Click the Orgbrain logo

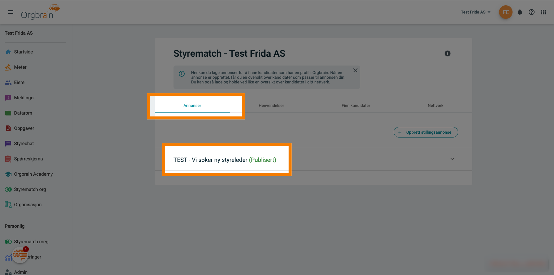pos(40,12)
